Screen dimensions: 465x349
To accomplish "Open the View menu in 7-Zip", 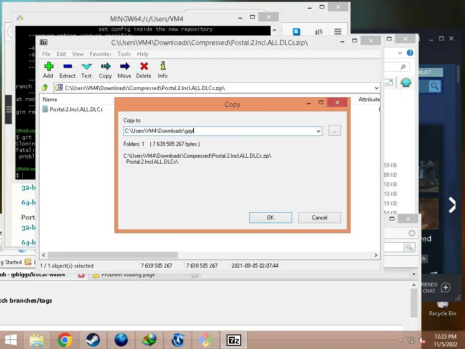I will [78, 54].
